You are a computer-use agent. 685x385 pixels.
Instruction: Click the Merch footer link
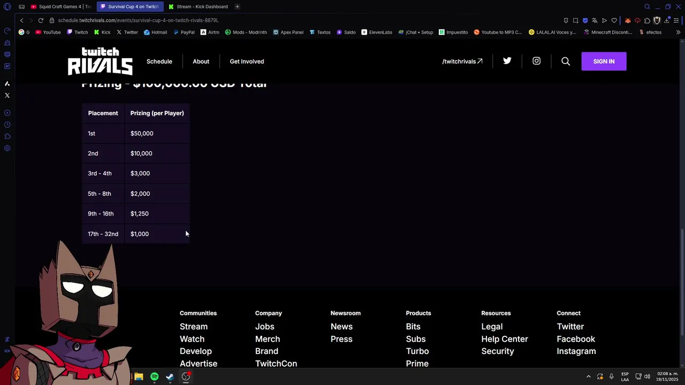[x=268, y=339]
